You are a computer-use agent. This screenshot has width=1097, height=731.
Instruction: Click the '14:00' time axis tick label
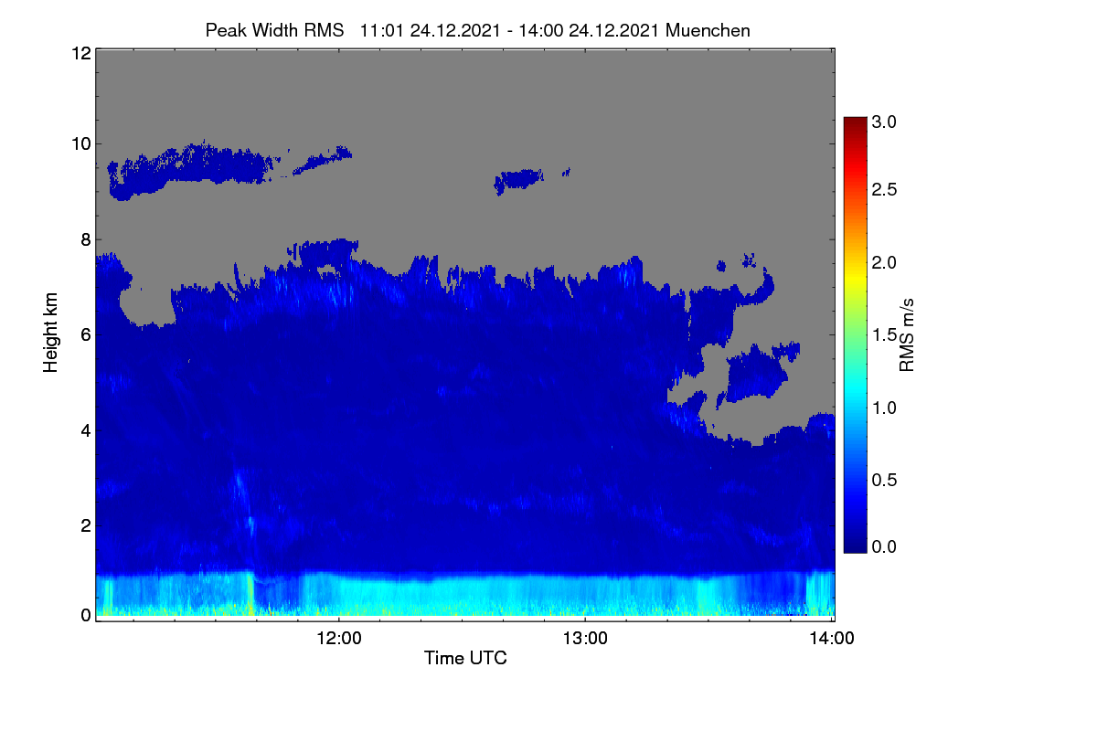831,638
